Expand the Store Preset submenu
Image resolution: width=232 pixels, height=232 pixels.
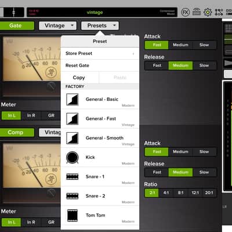pyautogui.click(x=100, y=53)
